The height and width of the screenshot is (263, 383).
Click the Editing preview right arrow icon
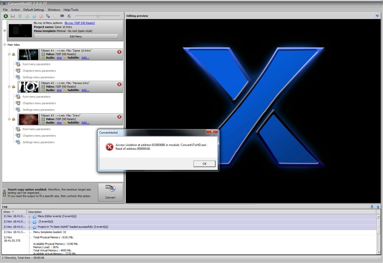377,16
